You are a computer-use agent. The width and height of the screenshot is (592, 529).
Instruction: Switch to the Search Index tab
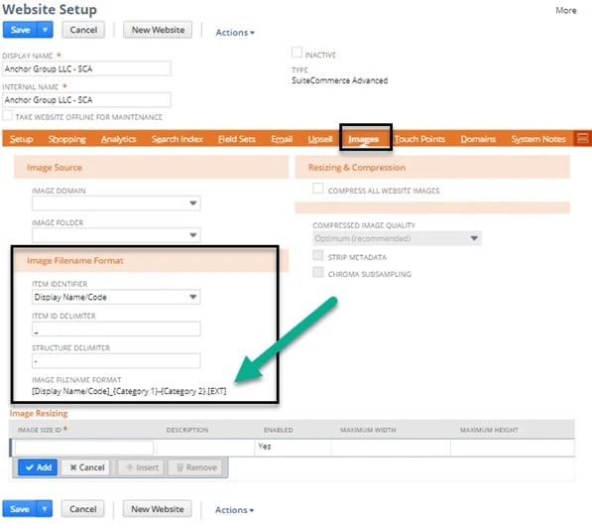coord(178,139)
